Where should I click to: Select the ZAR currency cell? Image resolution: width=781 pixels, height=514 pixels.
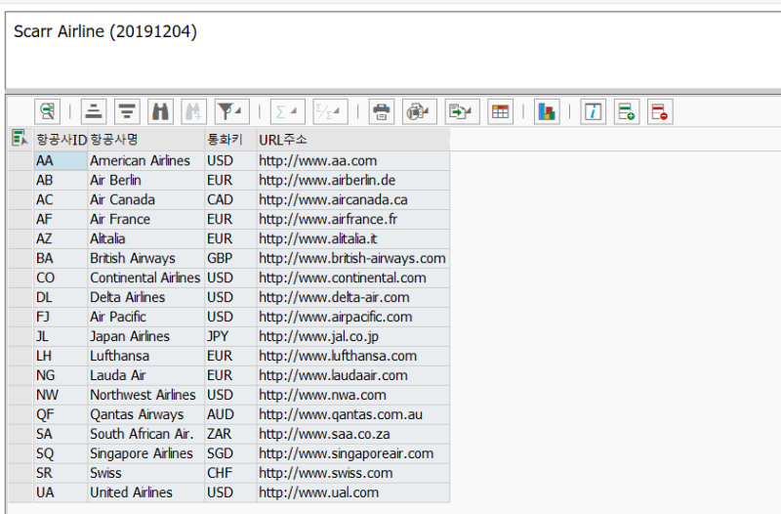[x=230, y=434]
